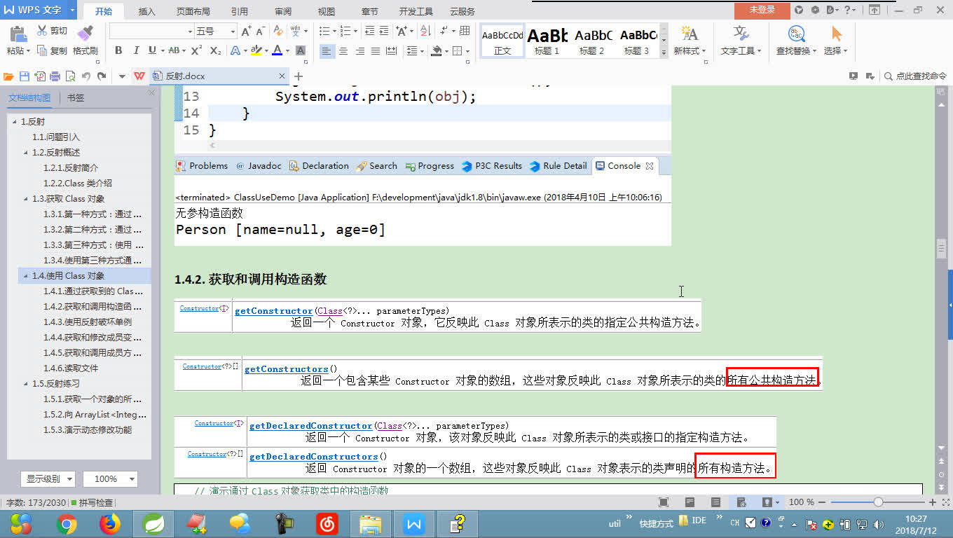Decrease font size with A- icon
Screen dimensions: 953x538
[x=260, y=32]
